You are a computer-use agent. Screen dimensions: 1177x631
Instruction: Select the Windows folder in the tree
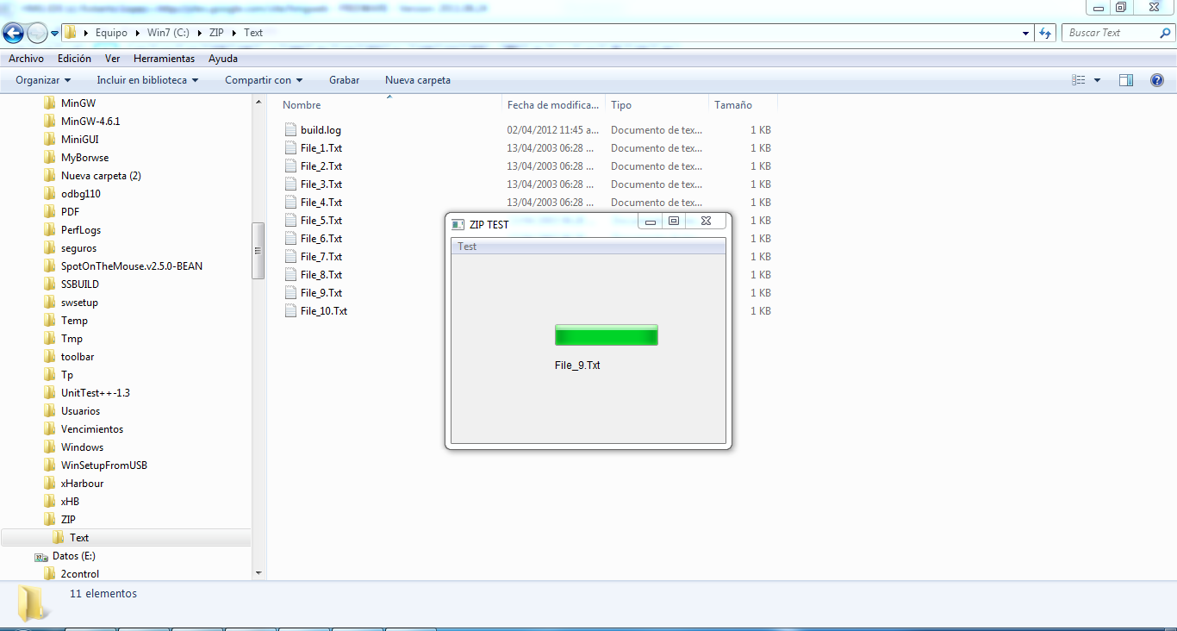pyautogui.click(x=82, y=447)
